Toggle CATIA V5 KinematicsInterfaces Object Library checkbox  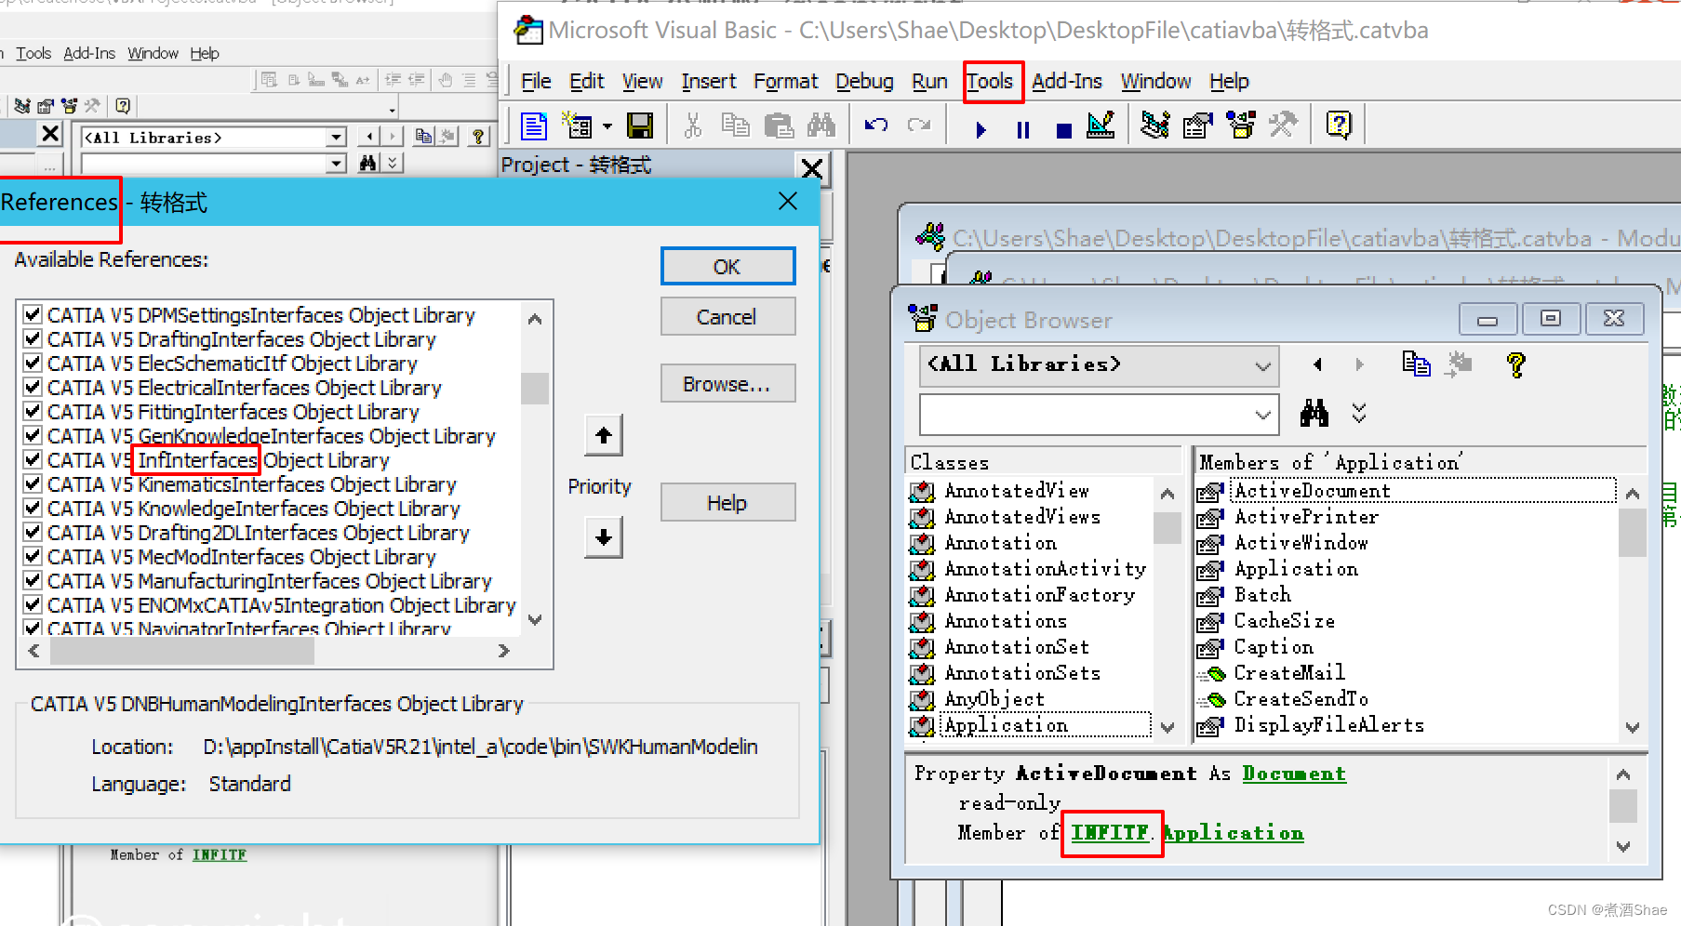click(x=33, y=483)
